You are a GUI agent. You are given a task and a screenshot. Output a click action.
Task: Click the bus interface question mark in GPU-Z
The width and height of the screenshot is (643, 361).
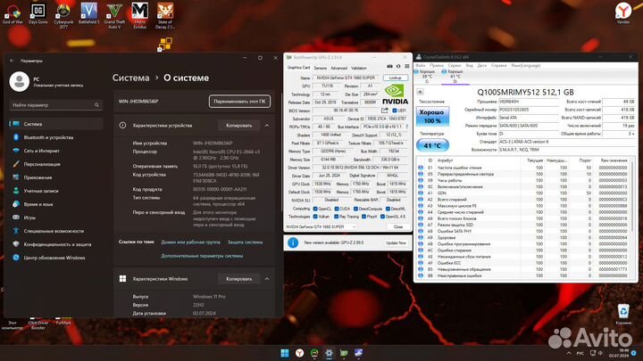[407, 127]
